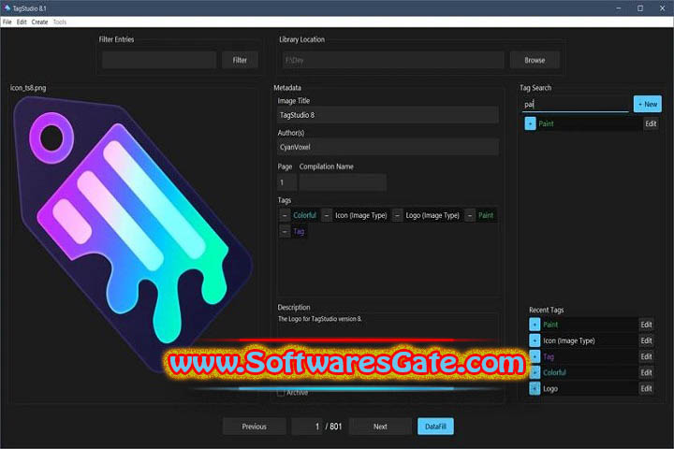Open the Create menu

pos(39,22)
